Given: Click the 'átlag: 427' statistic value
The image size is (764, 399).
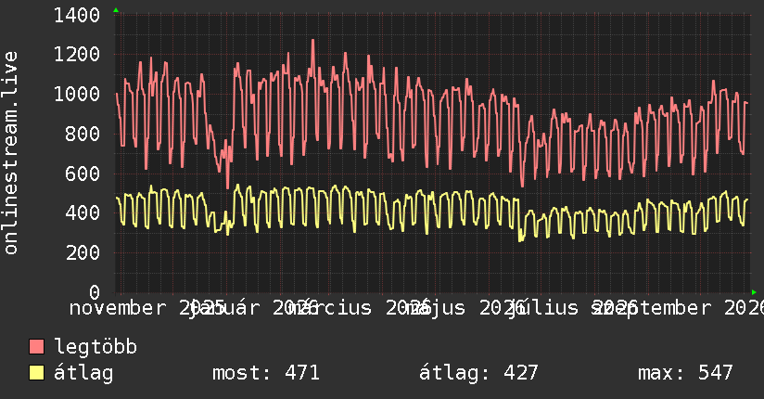Looking at the screenshot, I should click(x=478, y=373).
